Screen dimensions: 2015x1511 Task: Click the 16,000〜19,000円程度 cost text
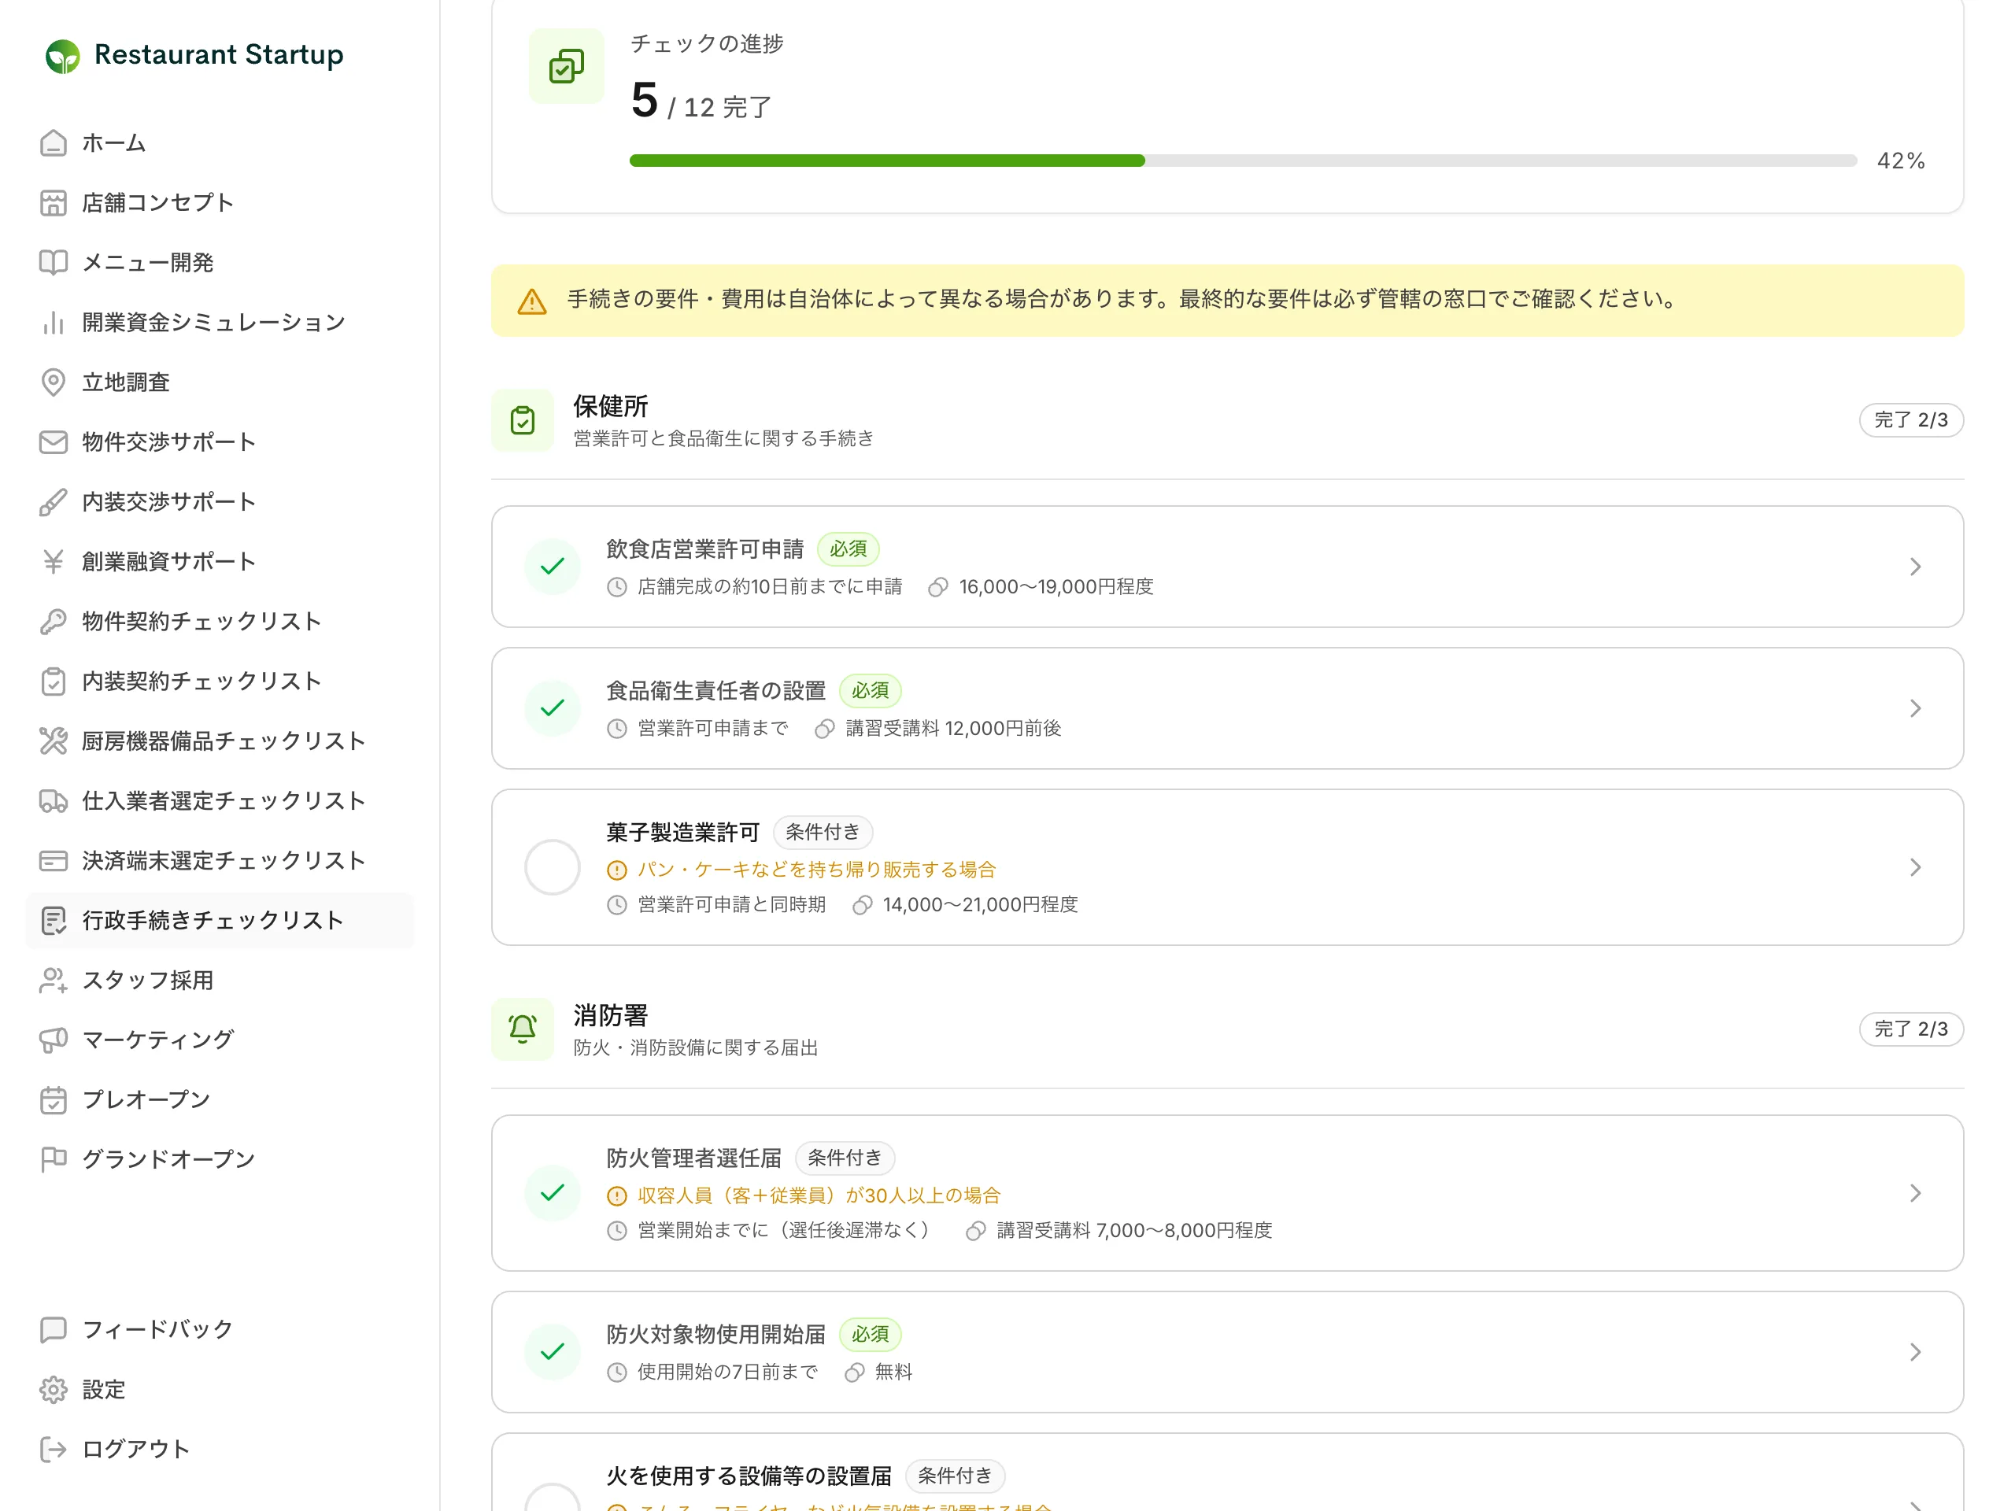[x=1056, y=586]
